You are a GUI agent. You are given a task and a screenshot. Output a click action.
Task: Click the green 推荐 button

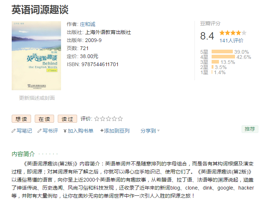point(250,129)
